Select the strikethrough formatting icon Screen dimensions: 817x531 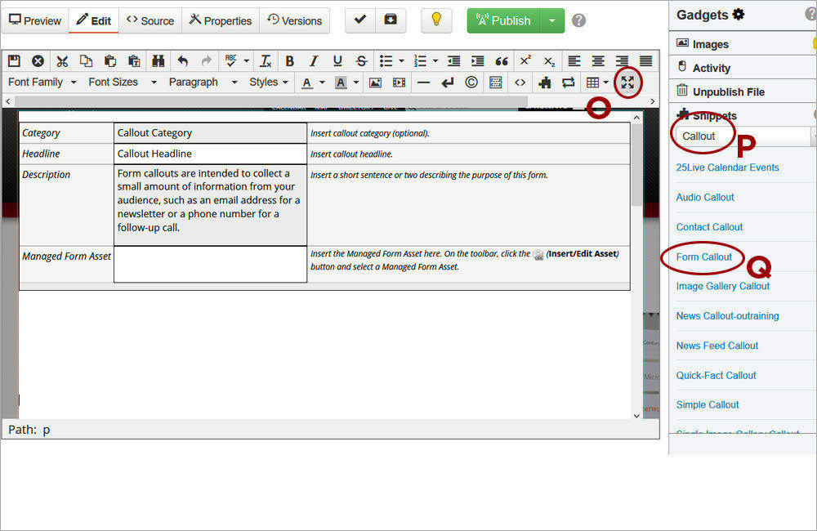point(362,61)
